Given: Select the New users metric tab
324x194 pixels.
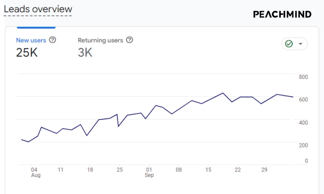Looking at the screenshot, I should tap(31, 40).
